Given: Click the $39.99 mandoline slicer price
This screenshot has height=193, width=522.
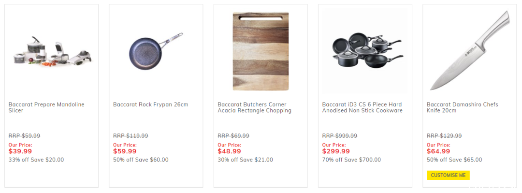Looking at the screenshot, I should pyautogui.click(x=20, y=151).
